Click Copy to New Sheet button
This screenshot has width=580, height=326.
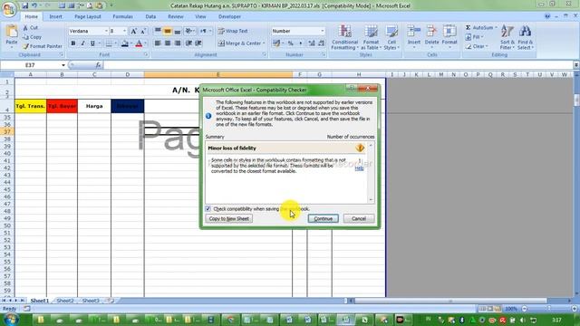point(229,218)
